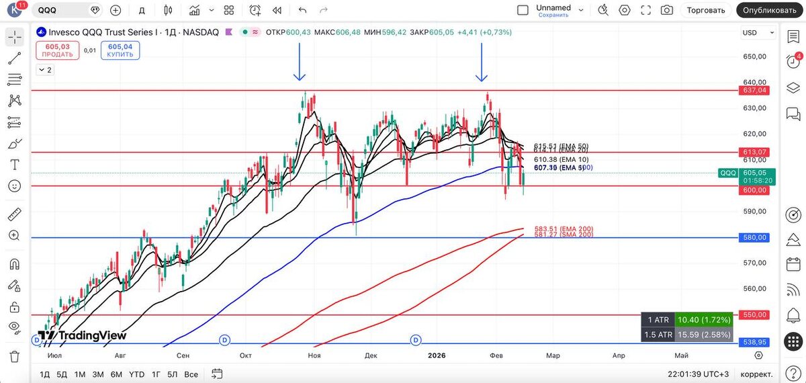Viewport: 806px width, 383px height.
Task: Open the time axis settings icon
Action: coord(758,355)
